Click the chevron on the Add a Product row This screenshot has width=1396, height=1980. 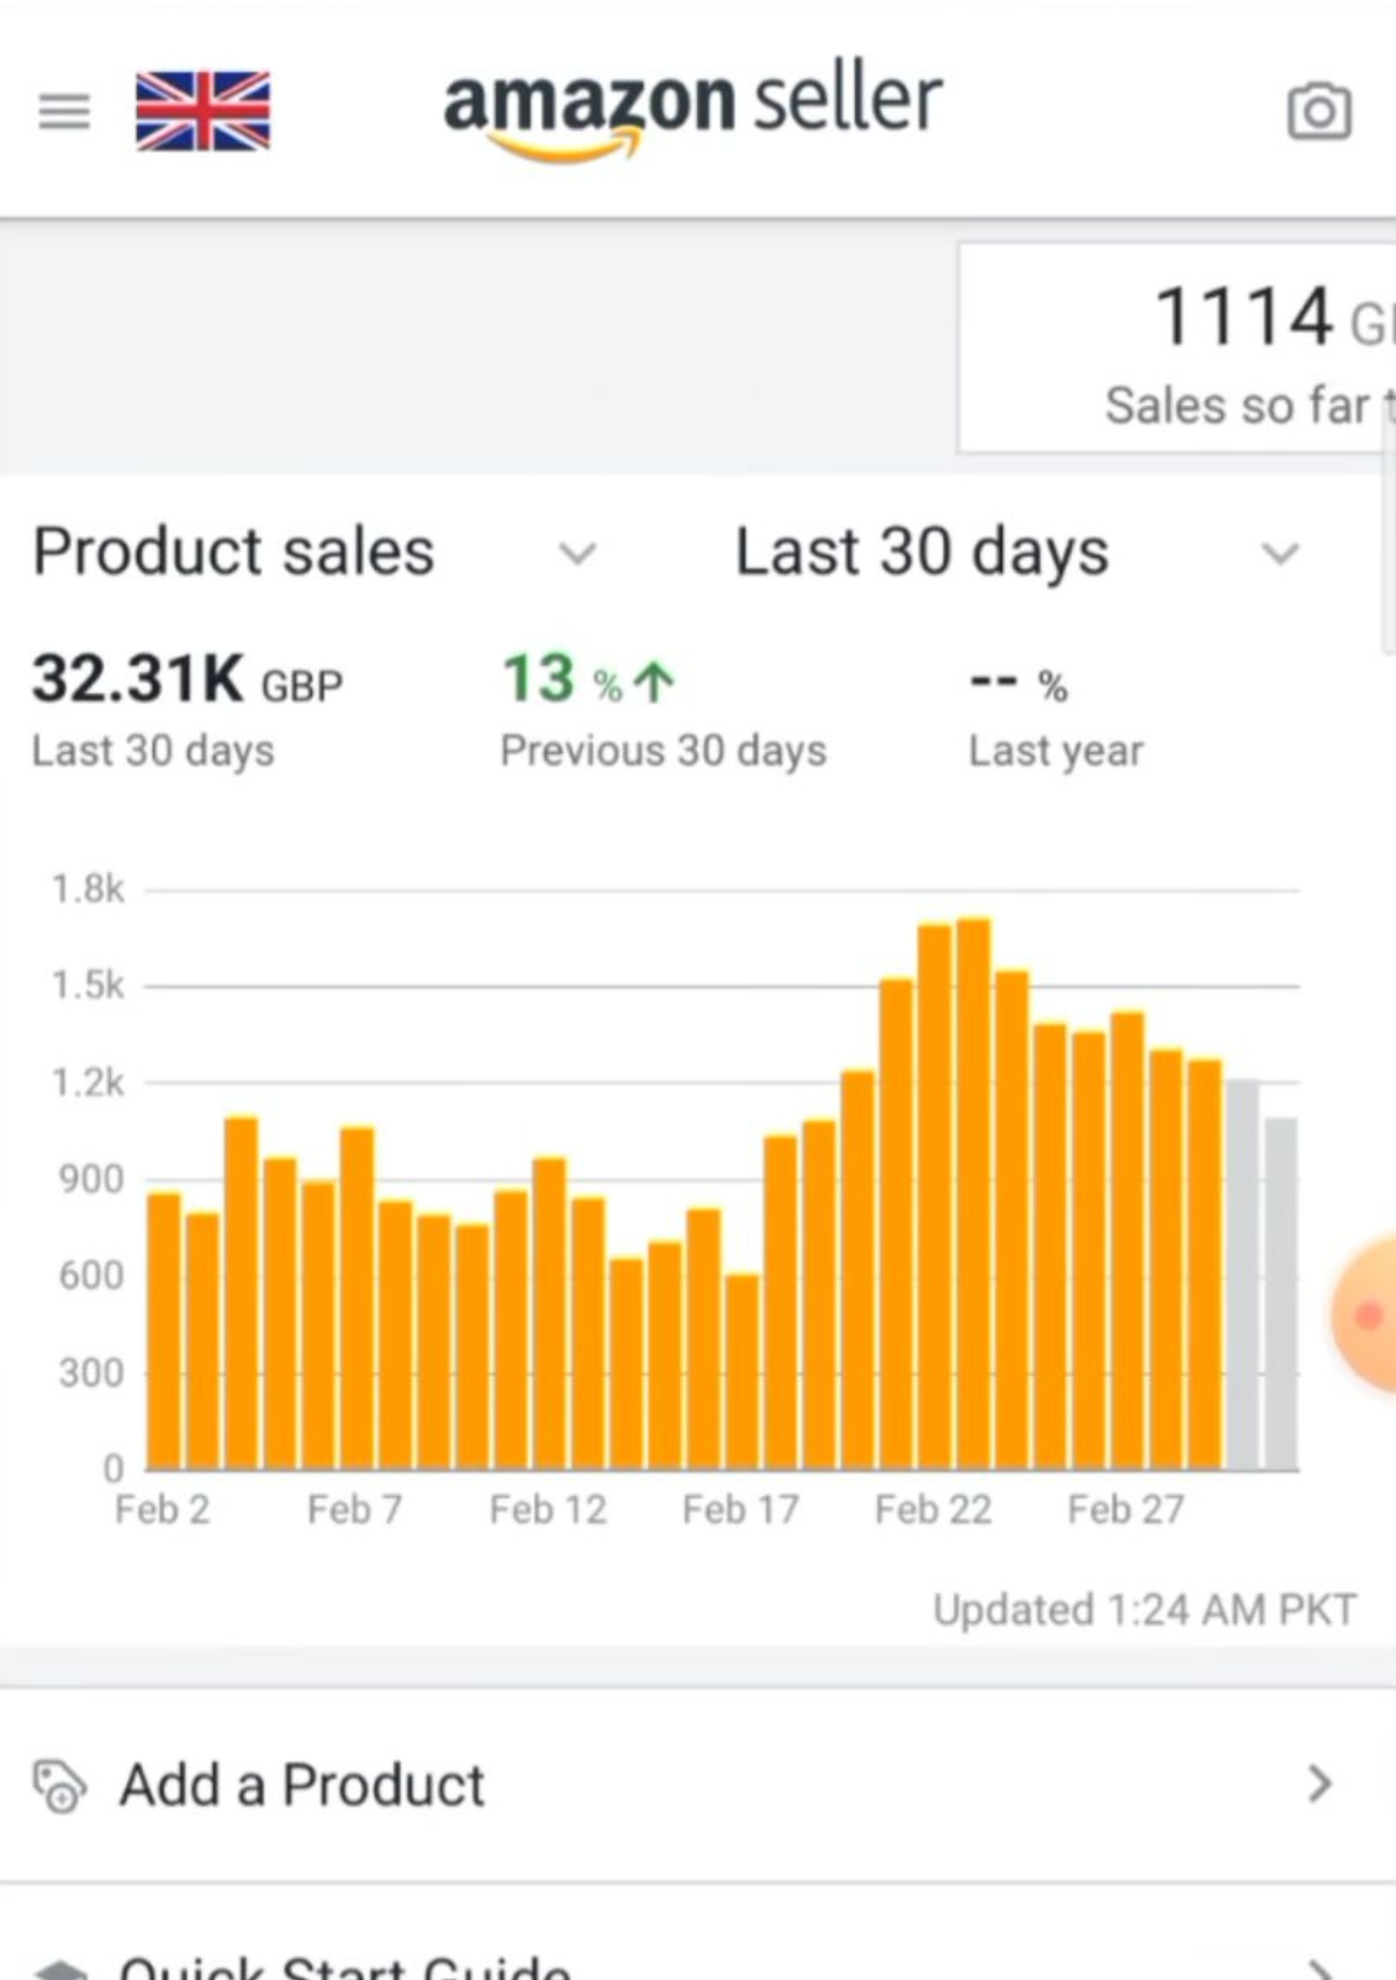(1319, 1784)
